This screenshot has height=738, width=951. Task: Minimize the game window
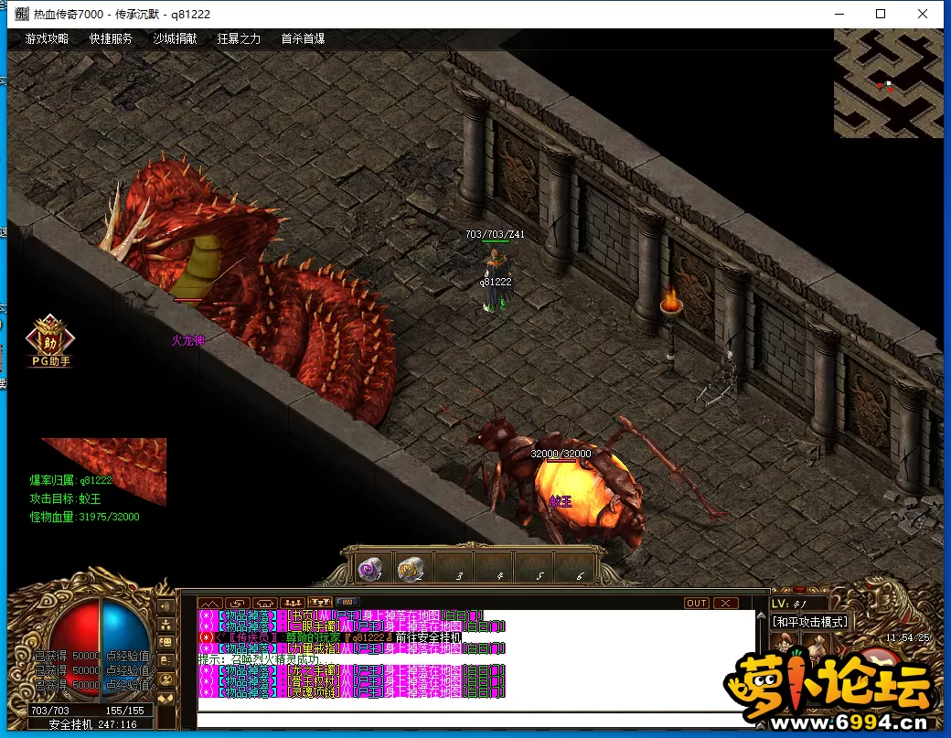tap(839, 14)
